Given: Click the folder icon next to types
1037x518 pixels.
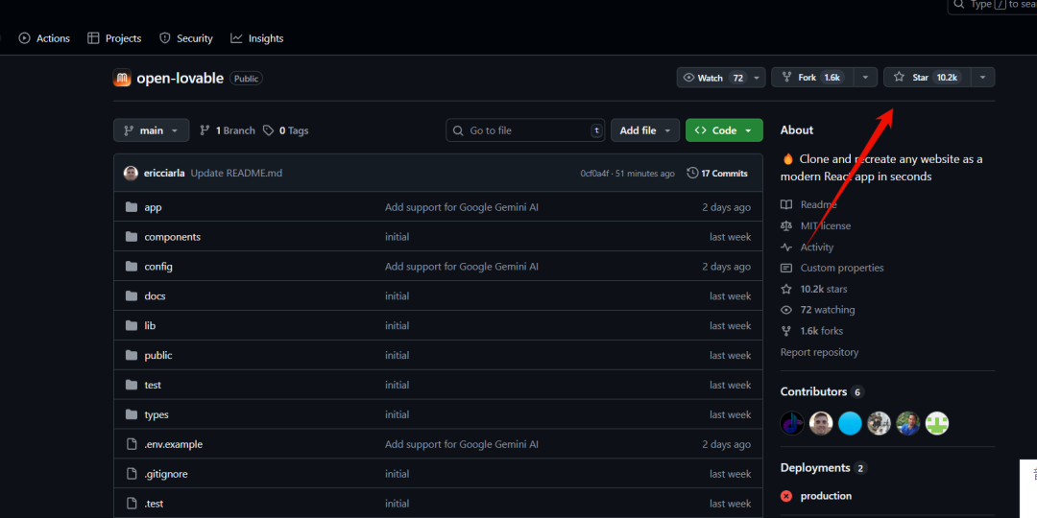Looking at the screenshot, I should click(x=131, y=415).
